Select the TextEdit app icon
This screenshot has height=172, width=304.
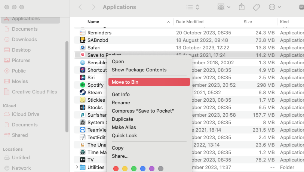coord(83,137)
